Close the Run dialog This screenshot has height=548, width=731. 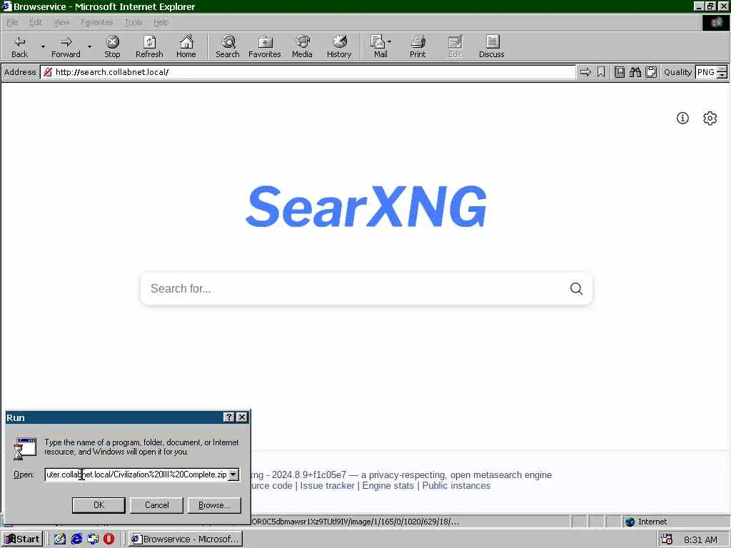pos(242,417)
